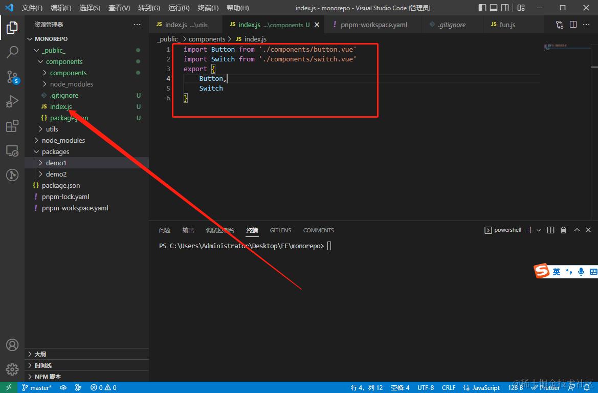Add a new terminal with plus icon
This screenshot has width=598, height=393.
tap(530, 230)
